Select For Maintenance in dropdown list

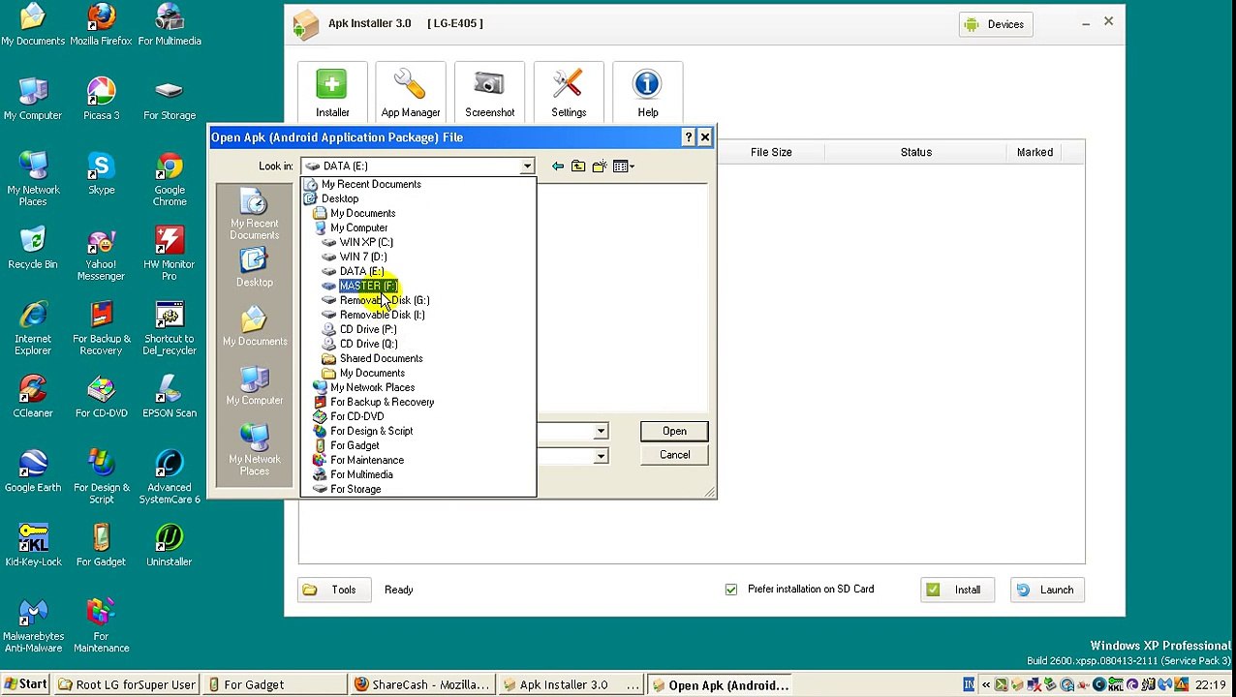(367, 460)
